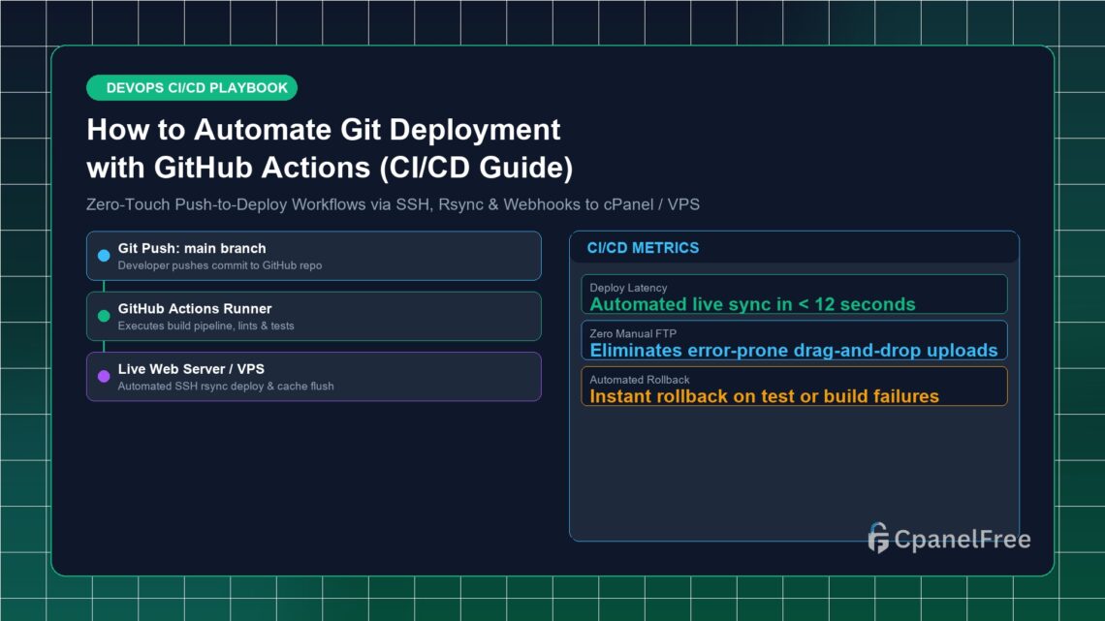The image size is (1105, 621).
Task: Click 'Eliminates error-prone drag-and-drop uploads' text
Action: [794, 350]
